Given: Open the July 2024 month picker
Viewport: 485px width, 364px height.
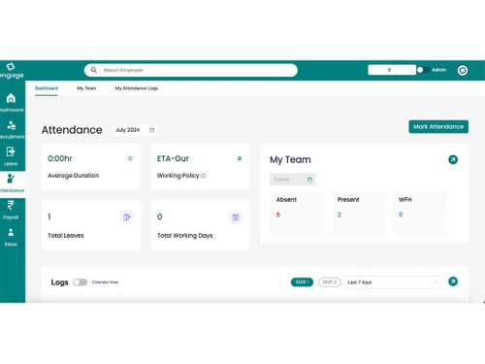Looking at the screenshot, I should click(135, 130).
